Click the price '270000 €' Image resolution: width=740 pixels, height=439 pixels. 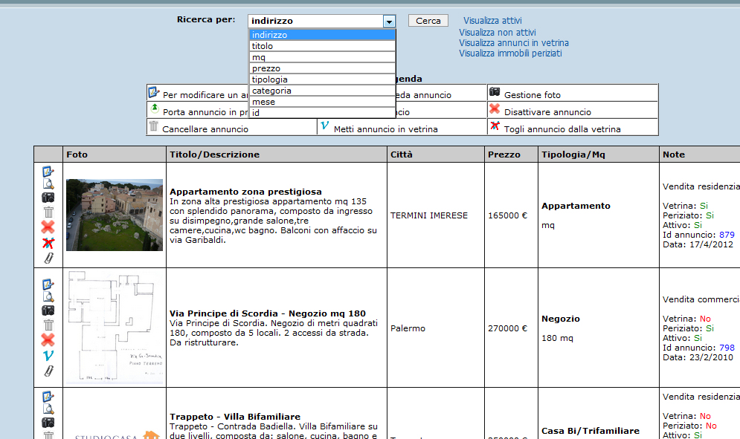click(507, 328)
